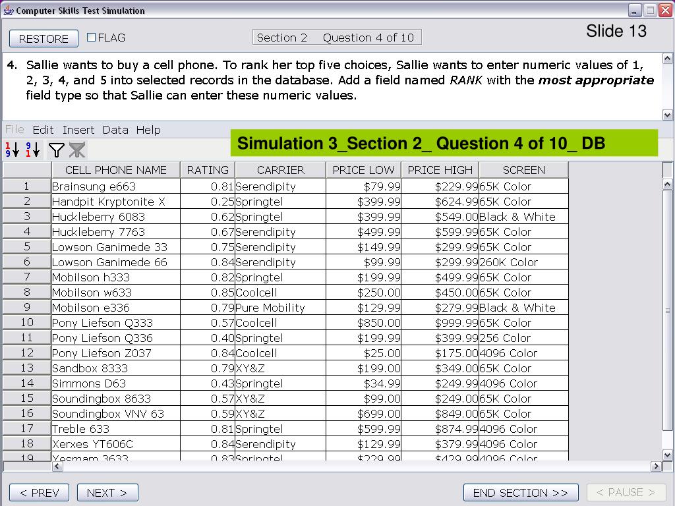Click the cell Brainsung e663
675x506 pixels.
pyautogui.click(x=116, y=186)
